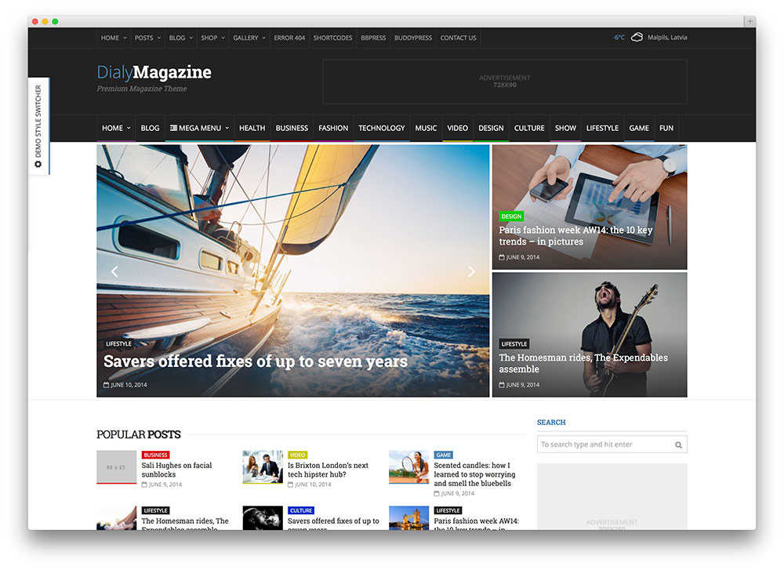Click the Brixton post thumbnail of office people
784x570 pixels.
pos(263,467)
